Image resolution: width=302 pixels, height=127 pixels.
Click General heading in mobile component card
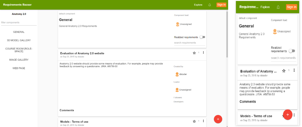coord(246,26)
